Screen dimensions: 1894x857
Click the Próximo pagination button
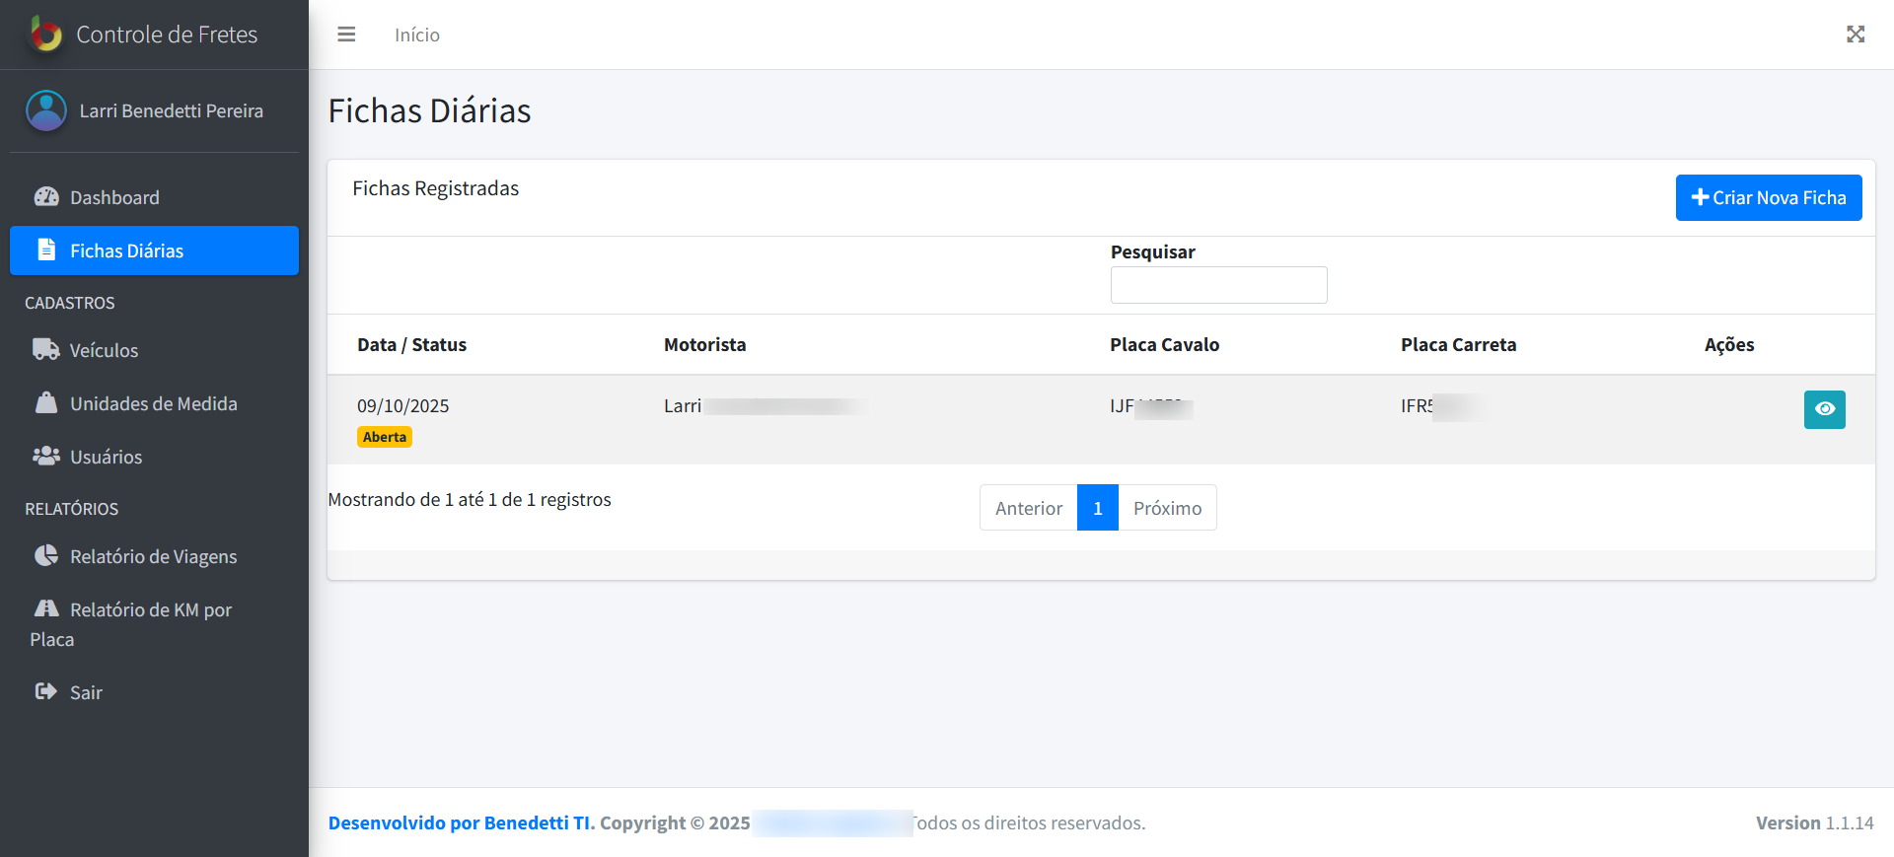tap(1167, 508)
